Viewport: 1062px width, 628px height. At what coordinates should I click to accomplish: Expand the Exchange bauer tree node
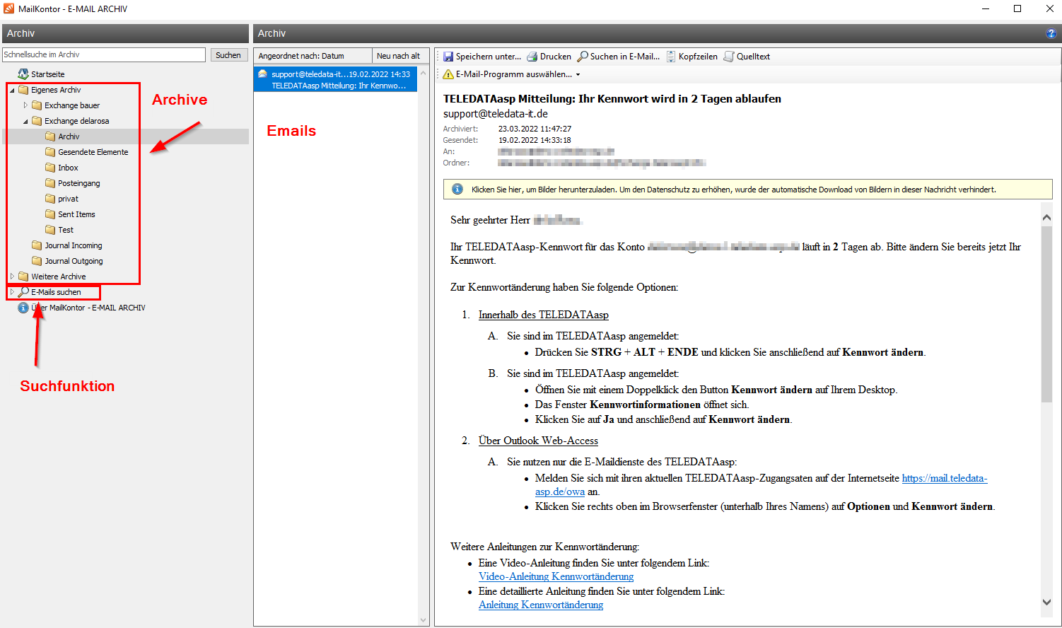[x=25, y=105]
